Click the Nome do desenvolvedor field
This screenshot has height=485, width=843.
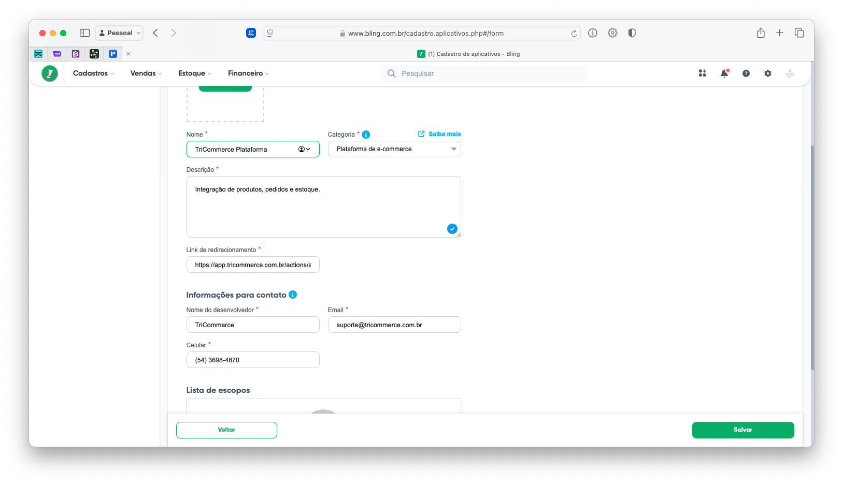click(x=253, y=325)
